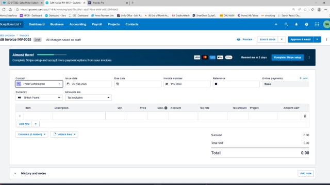This screenshot has height=185, width=330.
Task: Click Complete Stripe setup button
Action: tap(288, 57)
